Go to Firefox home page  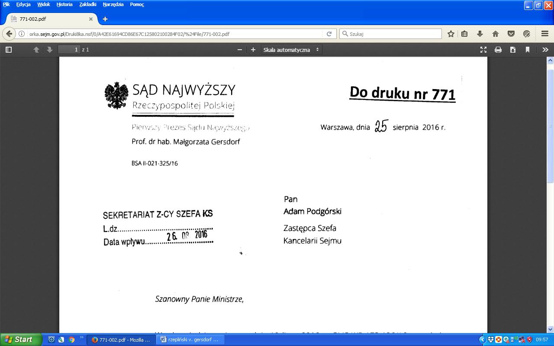[496, 34]
